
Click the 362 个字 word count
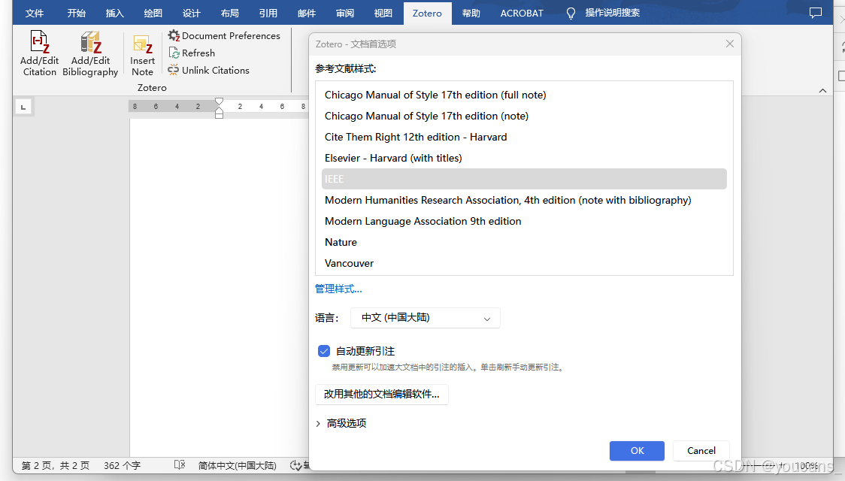[x=123, y=465]
